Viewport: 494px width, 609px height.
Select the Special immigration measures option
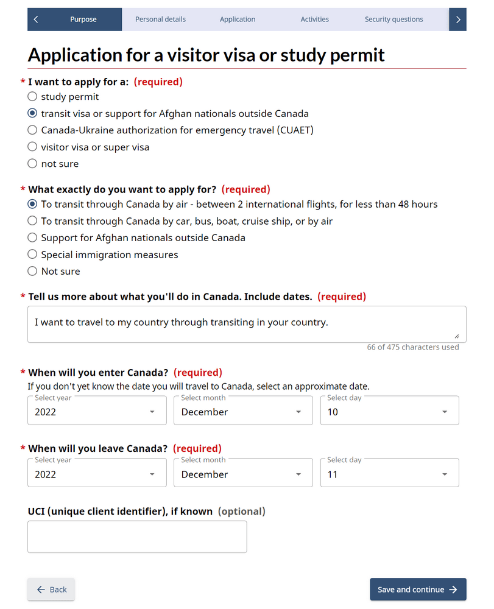32,255
